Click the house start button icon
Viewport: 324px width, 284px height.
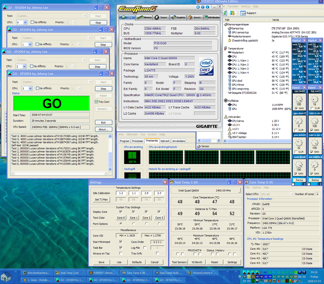coord(6,277)
